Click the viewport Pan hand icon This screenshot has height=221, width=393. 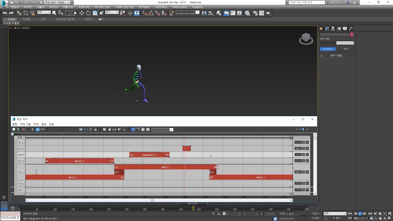coord(380,218)
